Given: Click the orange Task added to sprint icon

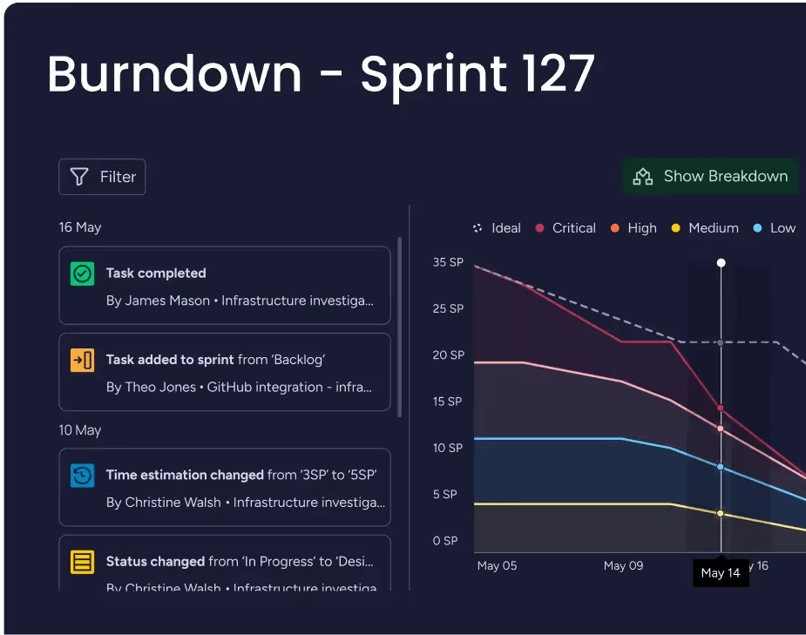Looking at the screenshot, I should (82, 360).
